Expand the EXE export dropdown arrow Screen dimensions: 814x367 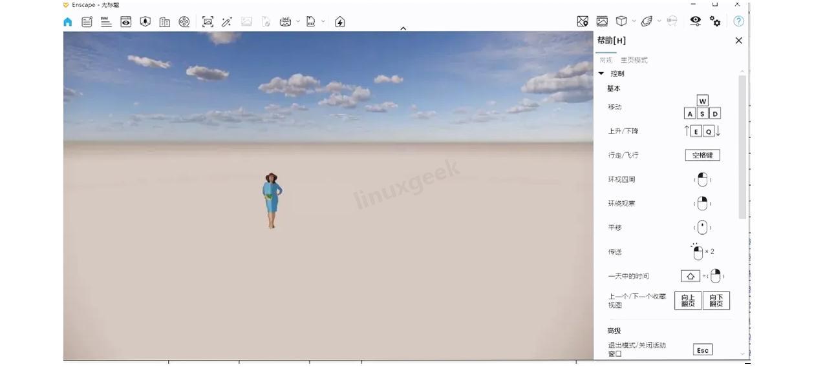[x=323, y=21]
